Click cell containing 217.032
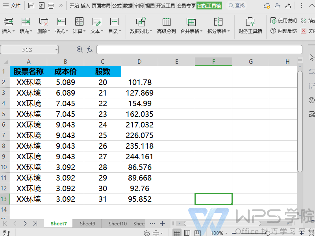 [140, 125]
